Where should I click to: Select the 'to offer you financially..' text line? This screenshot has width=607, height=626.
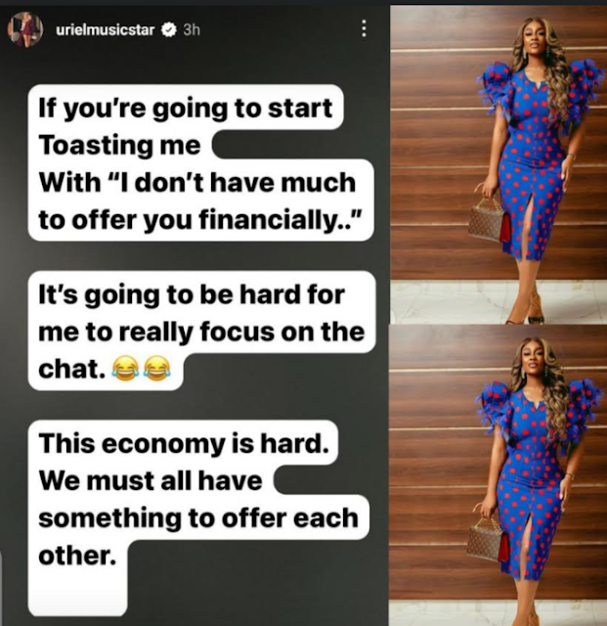point(199,219)
